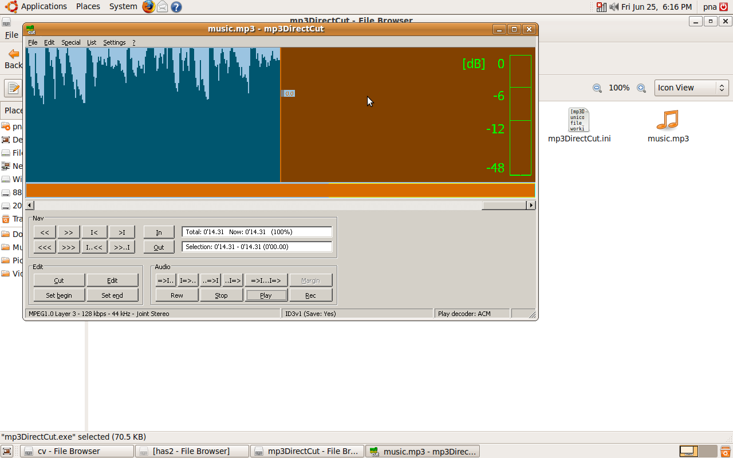The image size is (733, 458).
Task: Open the Special menu in mp3DirectCut
Action: point(70,42)
